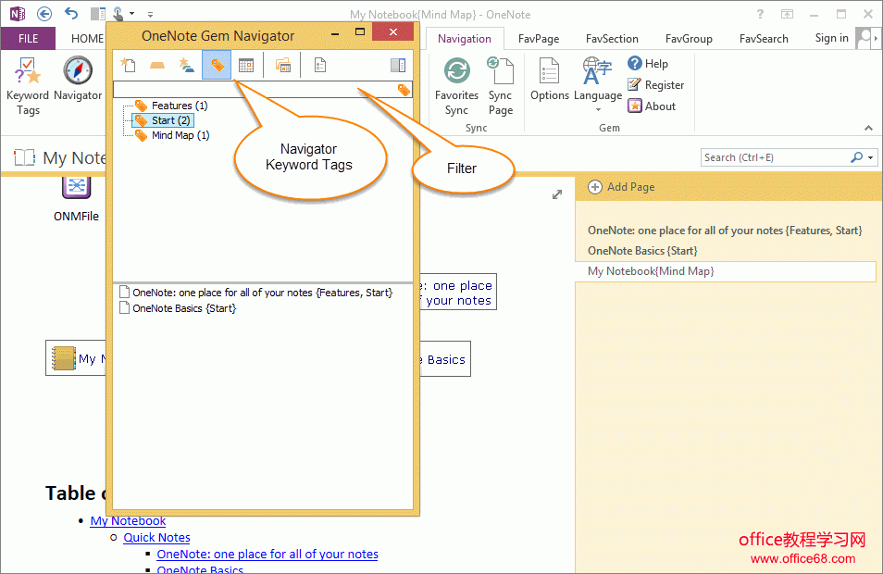Viewport: 883px width, 574px height.
Task: Switch Navigator to calendar view icon
Action: (x=246, y=65)
